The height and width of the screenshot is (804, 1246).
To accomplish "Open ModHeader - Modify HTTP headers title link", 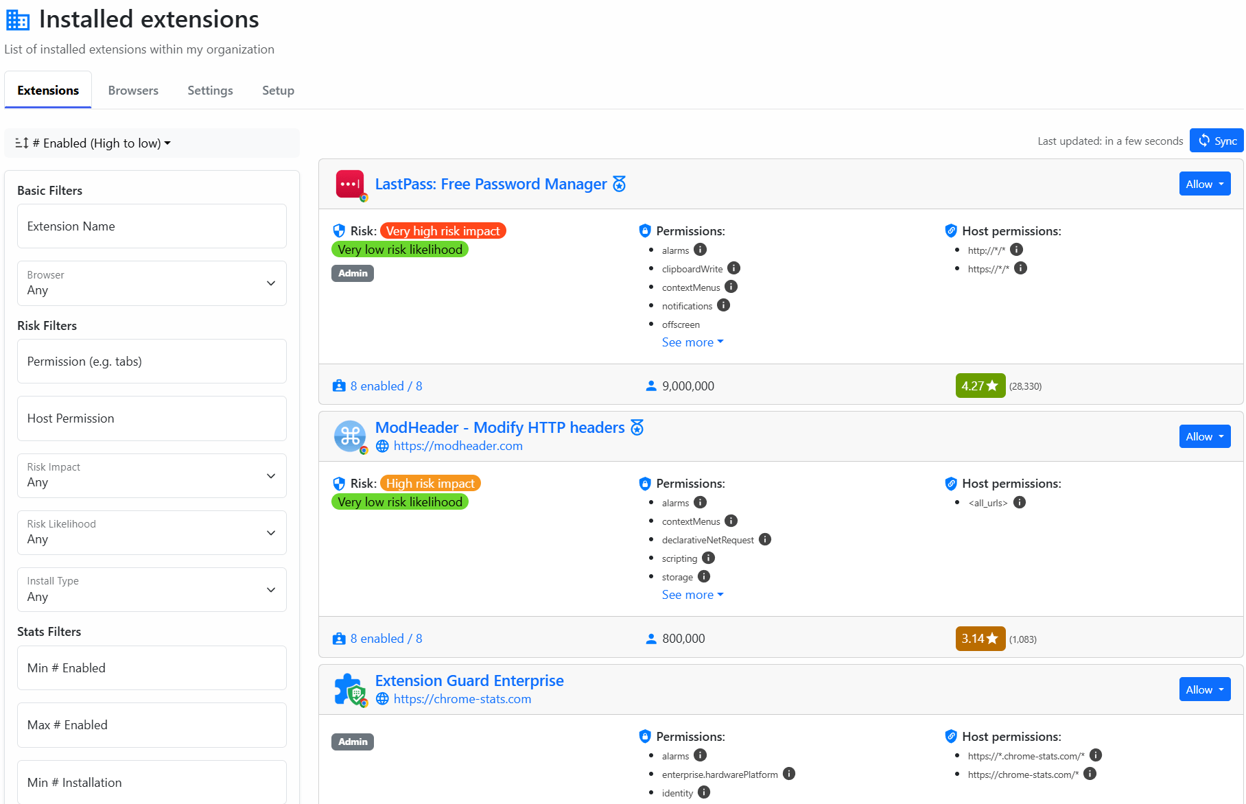I will click(499, 427).
